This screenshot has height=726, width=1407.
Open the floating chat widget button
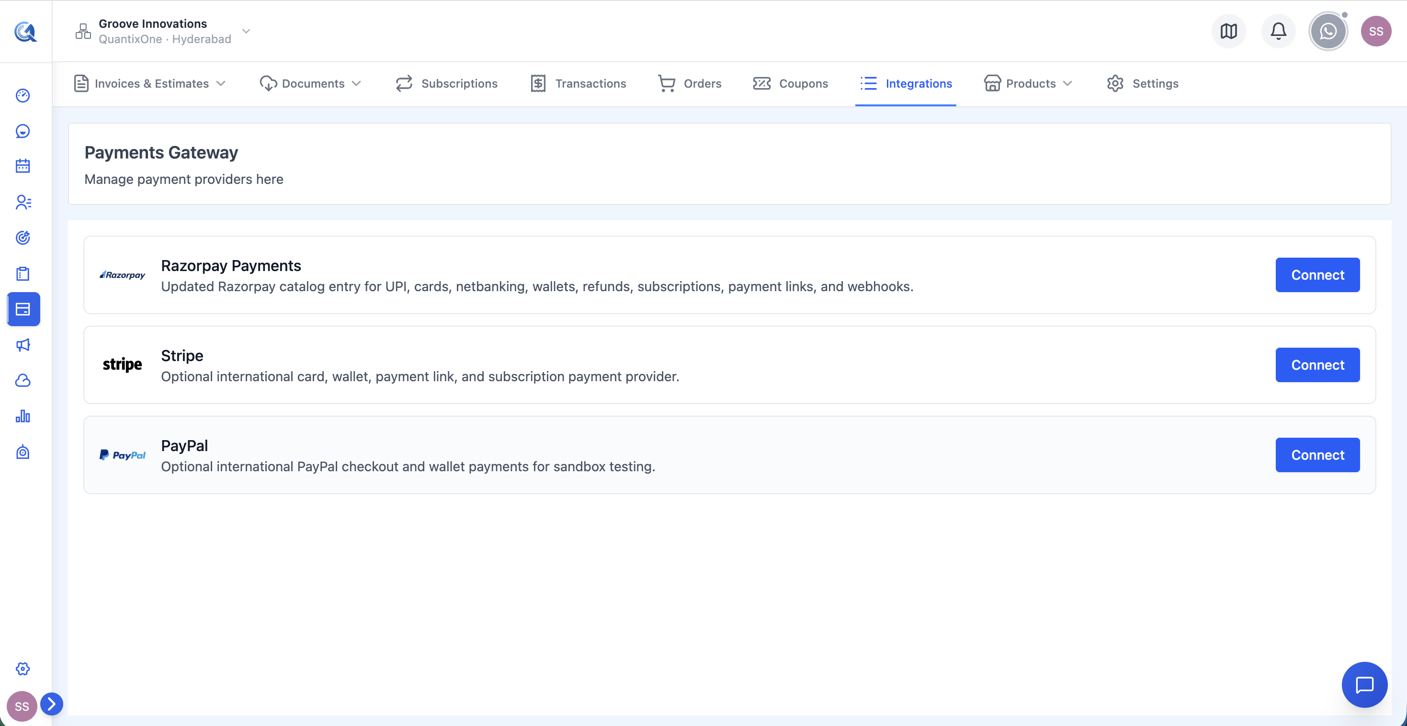1364,684
